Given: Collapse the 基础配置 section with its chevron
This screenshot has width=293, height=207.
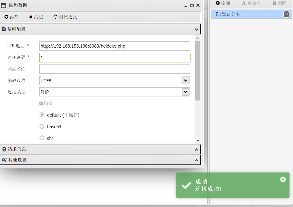Looking at the screenshot, I should (x=196, y=29).
